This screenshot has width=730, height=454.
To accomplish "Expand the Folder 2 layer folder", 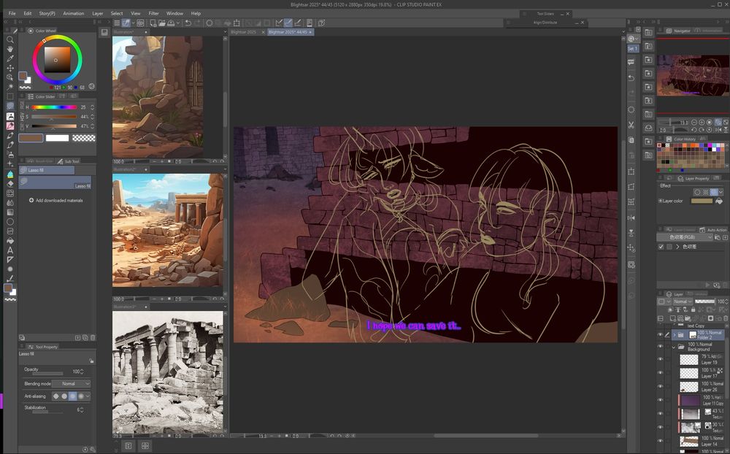I will pyautogui.click(x=672, y=335).
